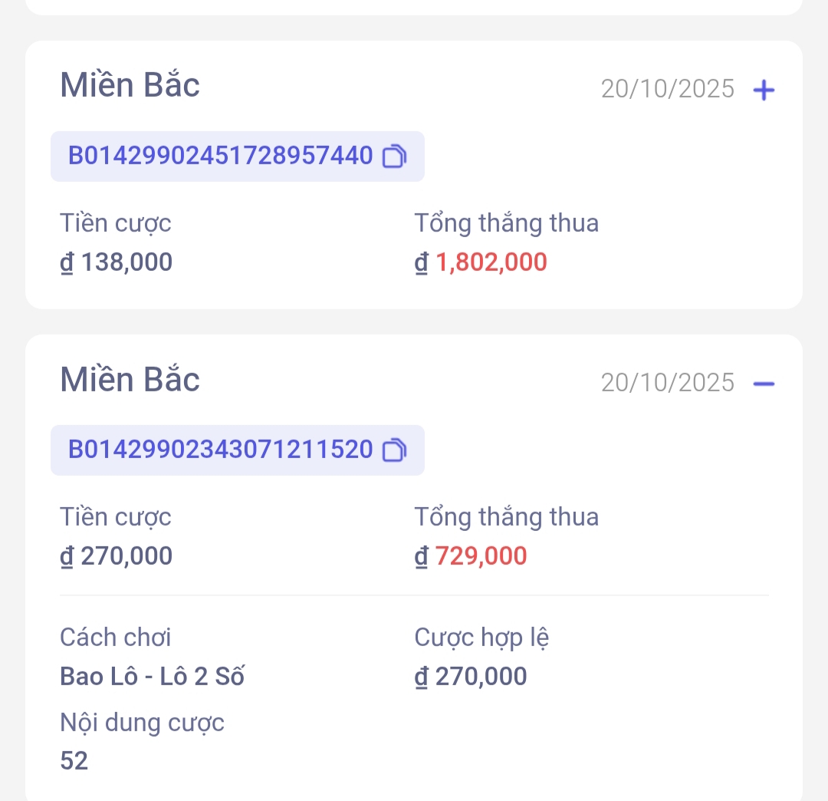Tap the Nội dung cược label
828x801 pixels.
coord(142,723)
